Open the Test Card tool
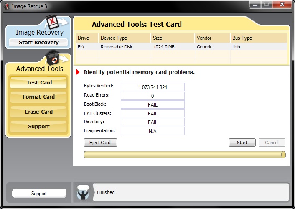The image size is (295, 209). pos(38,83)
